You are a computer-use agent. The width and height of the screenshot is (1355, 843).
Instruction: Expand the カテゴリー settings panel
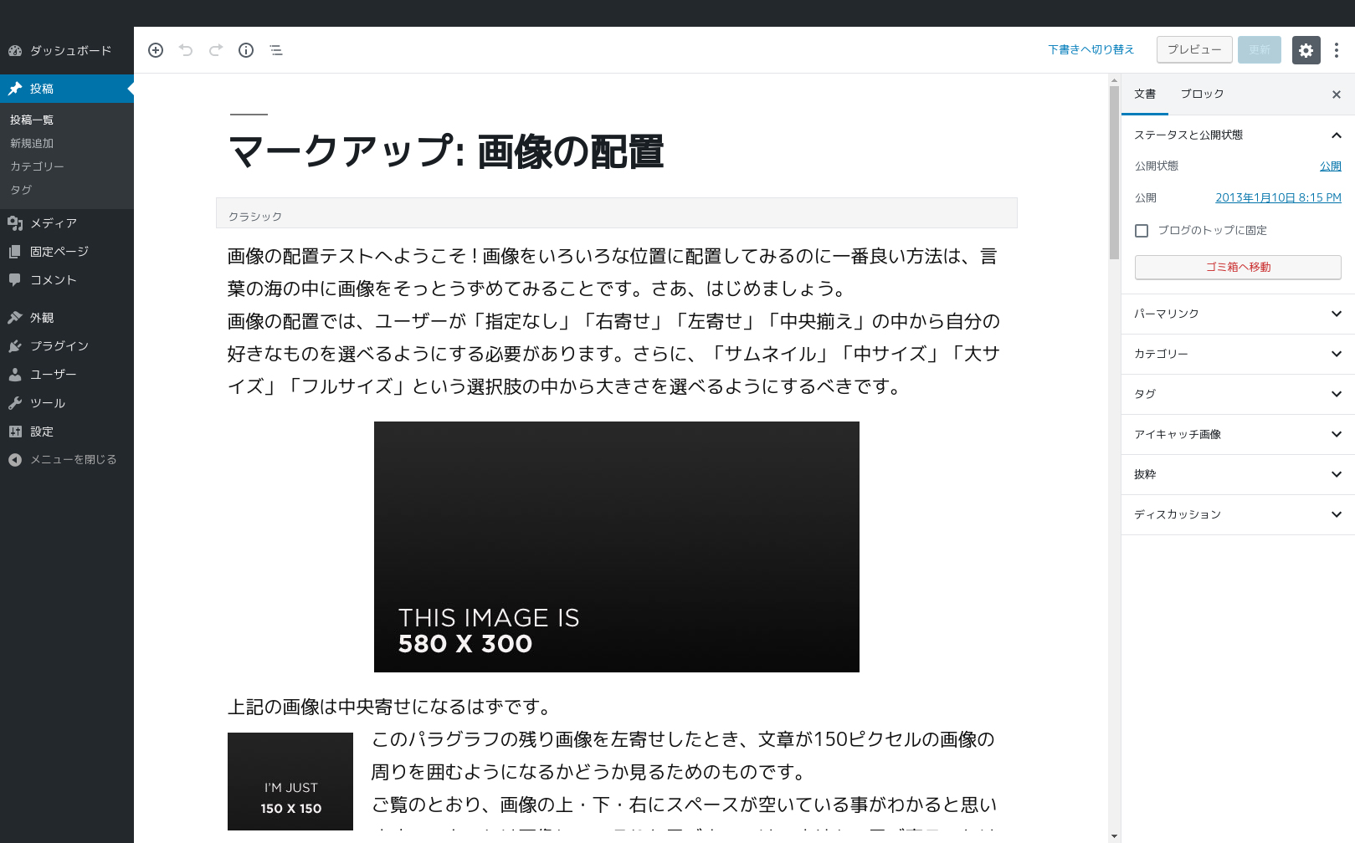point(1238,355)
